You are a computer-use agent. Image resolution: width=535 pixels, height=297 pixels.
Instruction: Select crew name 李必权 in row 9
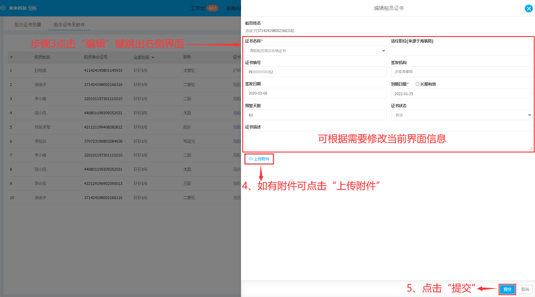[x=40, y=184]
